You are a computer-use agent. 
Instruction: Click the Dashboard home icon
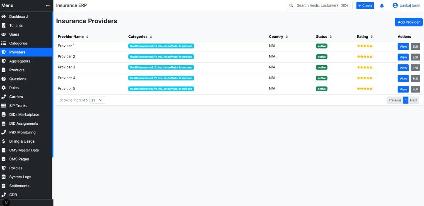[3, 17]
